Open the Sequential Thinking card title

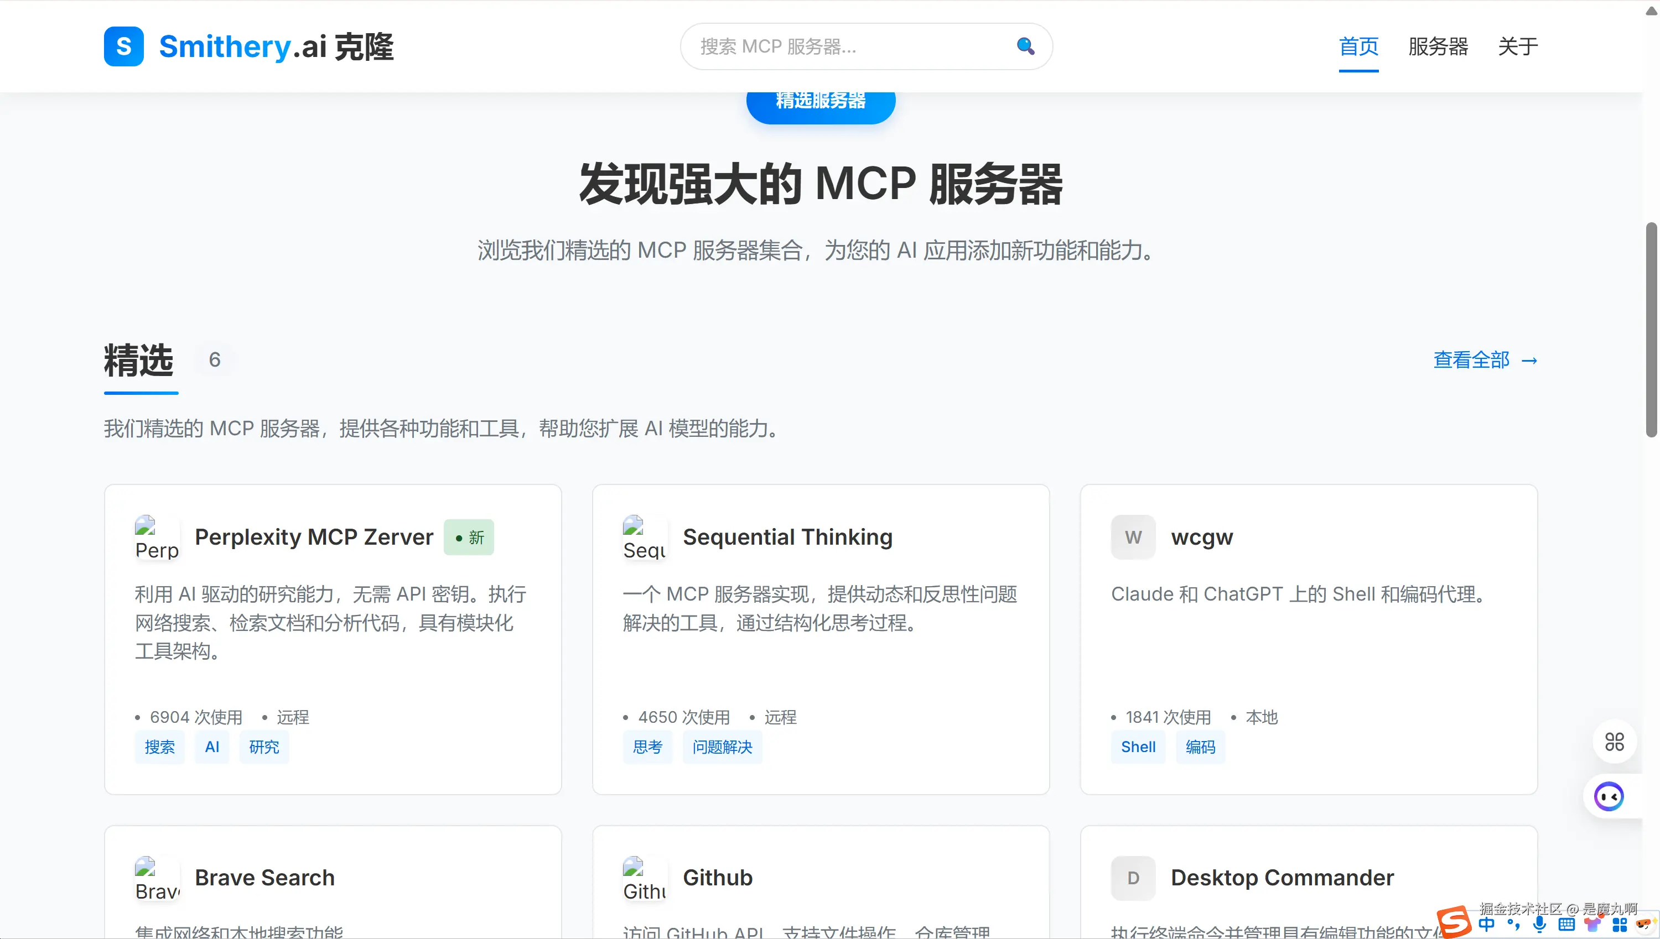(788, 537)
